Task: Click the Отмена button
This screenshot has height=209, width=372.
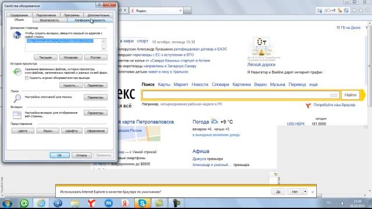Action: tap(81, 155)
